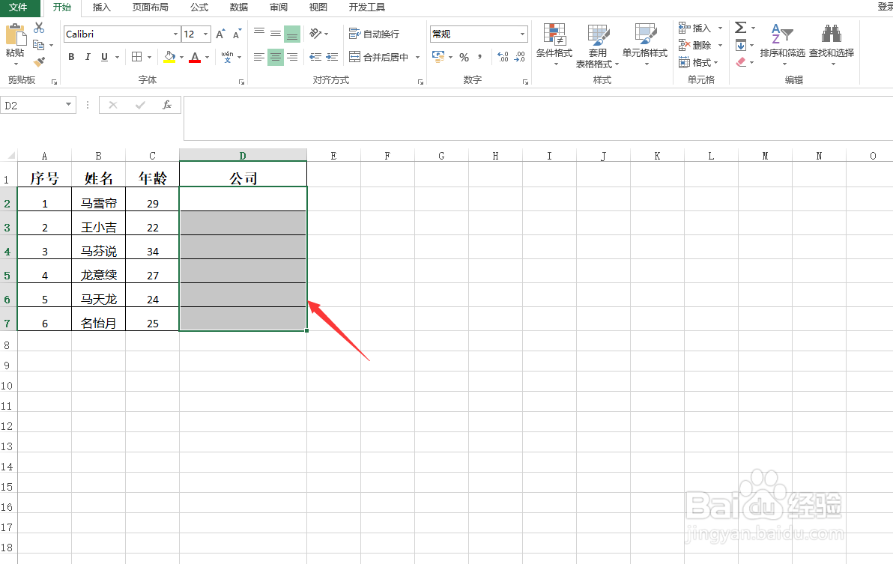Click the wén phonetic guide icon
Screen dimensions: 893x564
227,57
